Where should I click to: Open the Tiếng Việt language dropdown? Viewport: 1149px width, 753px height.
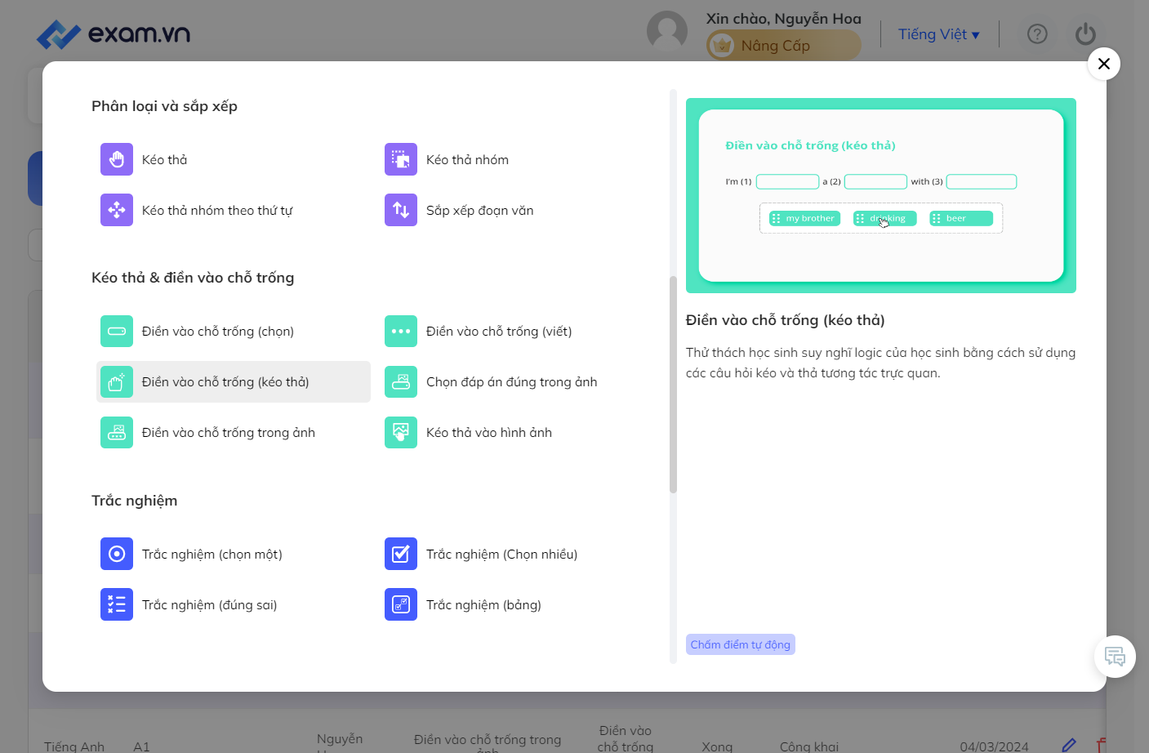coord(939,34)
